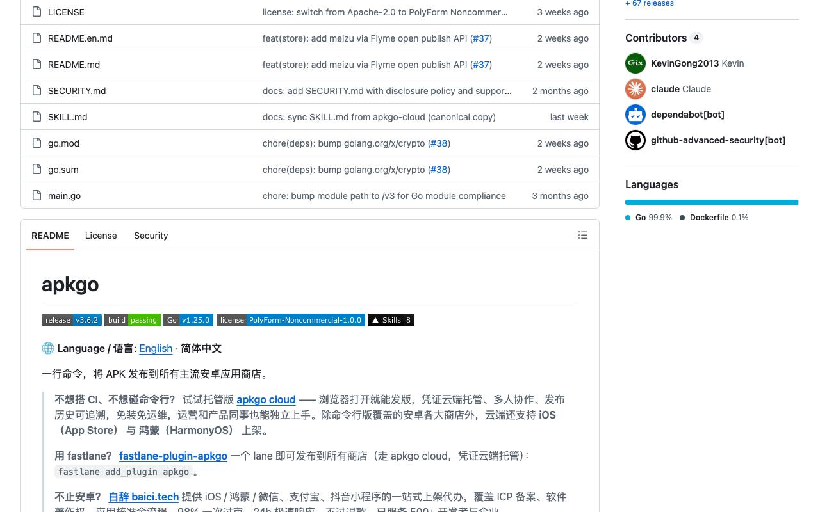
Task: Open PR #37 link in README.md row
Action: [481, 65]
